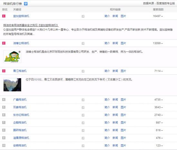Click the 搜索指数 column header

pos(158,9)
